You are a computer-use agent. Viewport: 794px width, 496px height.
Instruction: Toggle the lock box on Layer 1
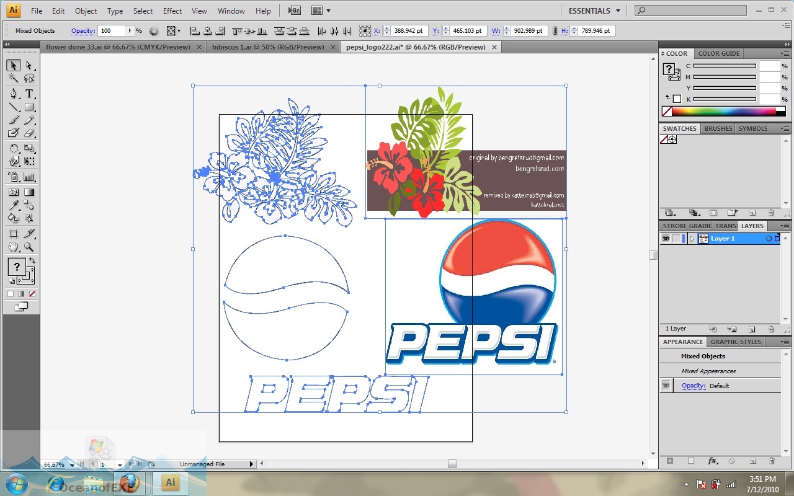676,239
